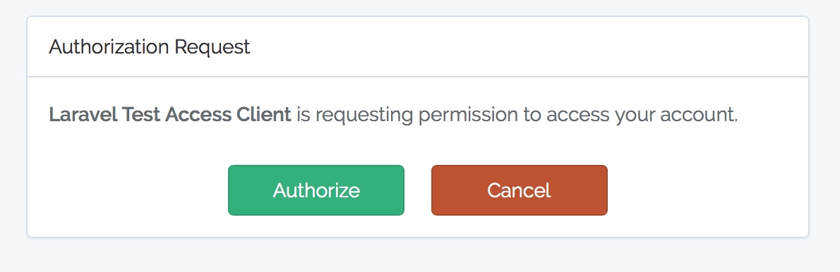Click the empty space between Authorize and Cancel
The width and height of the screenshot is (840, 272).
pos(418,190)
